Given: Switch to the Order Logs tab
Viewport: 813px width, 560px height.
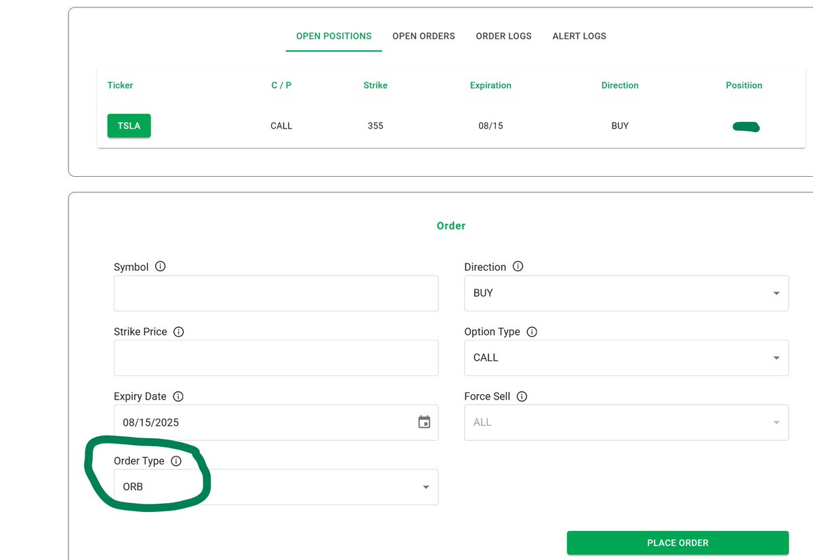Looking at the screenshot, I should (x=503, y=36).
